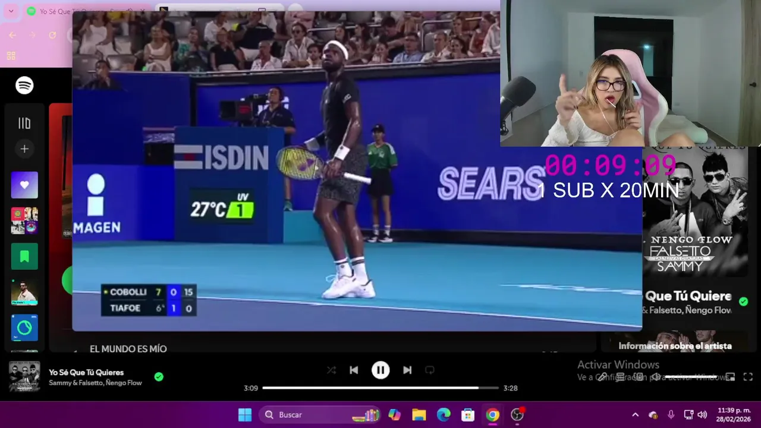Open connect to a device icon
Viewport: 761px width, 428px height.
coord(638,377)
